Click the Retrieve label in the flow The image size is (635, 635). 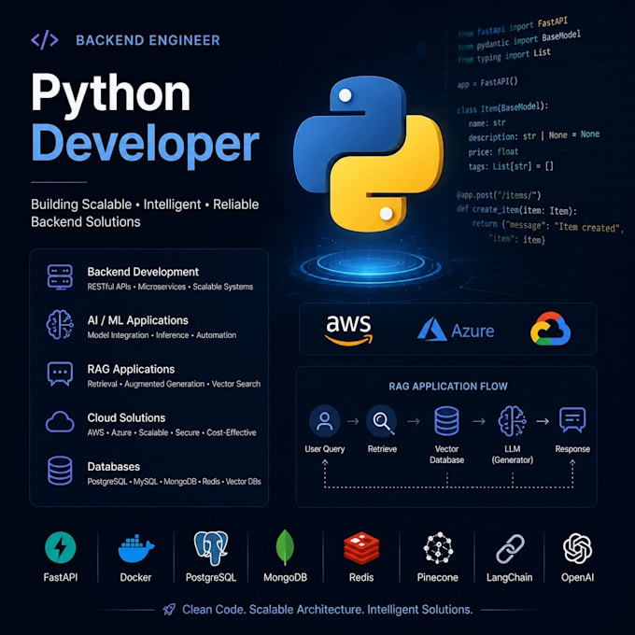(x=382, y=449)
